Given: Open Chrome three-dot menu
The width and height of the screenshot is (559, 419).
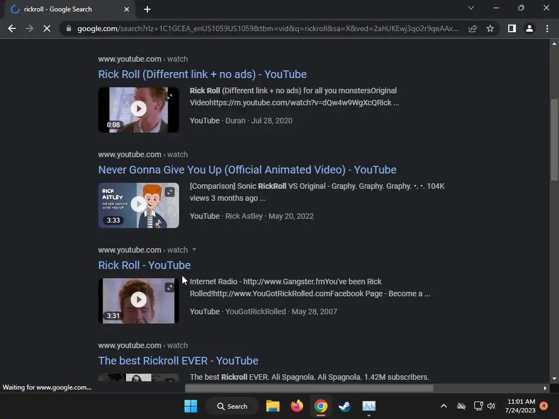Looking at the screenshot, I should pos(547,28).
